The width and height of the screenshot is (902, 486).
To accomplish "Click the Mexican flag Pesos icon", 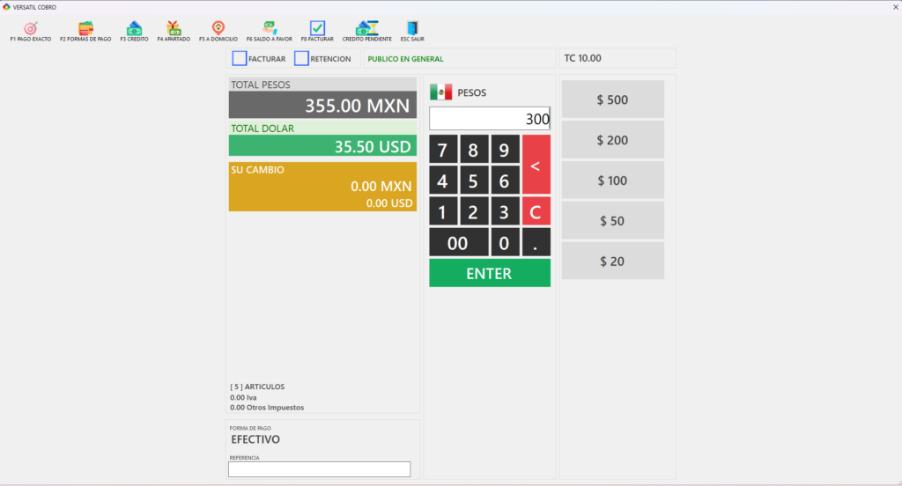I will tap(441, 92).
